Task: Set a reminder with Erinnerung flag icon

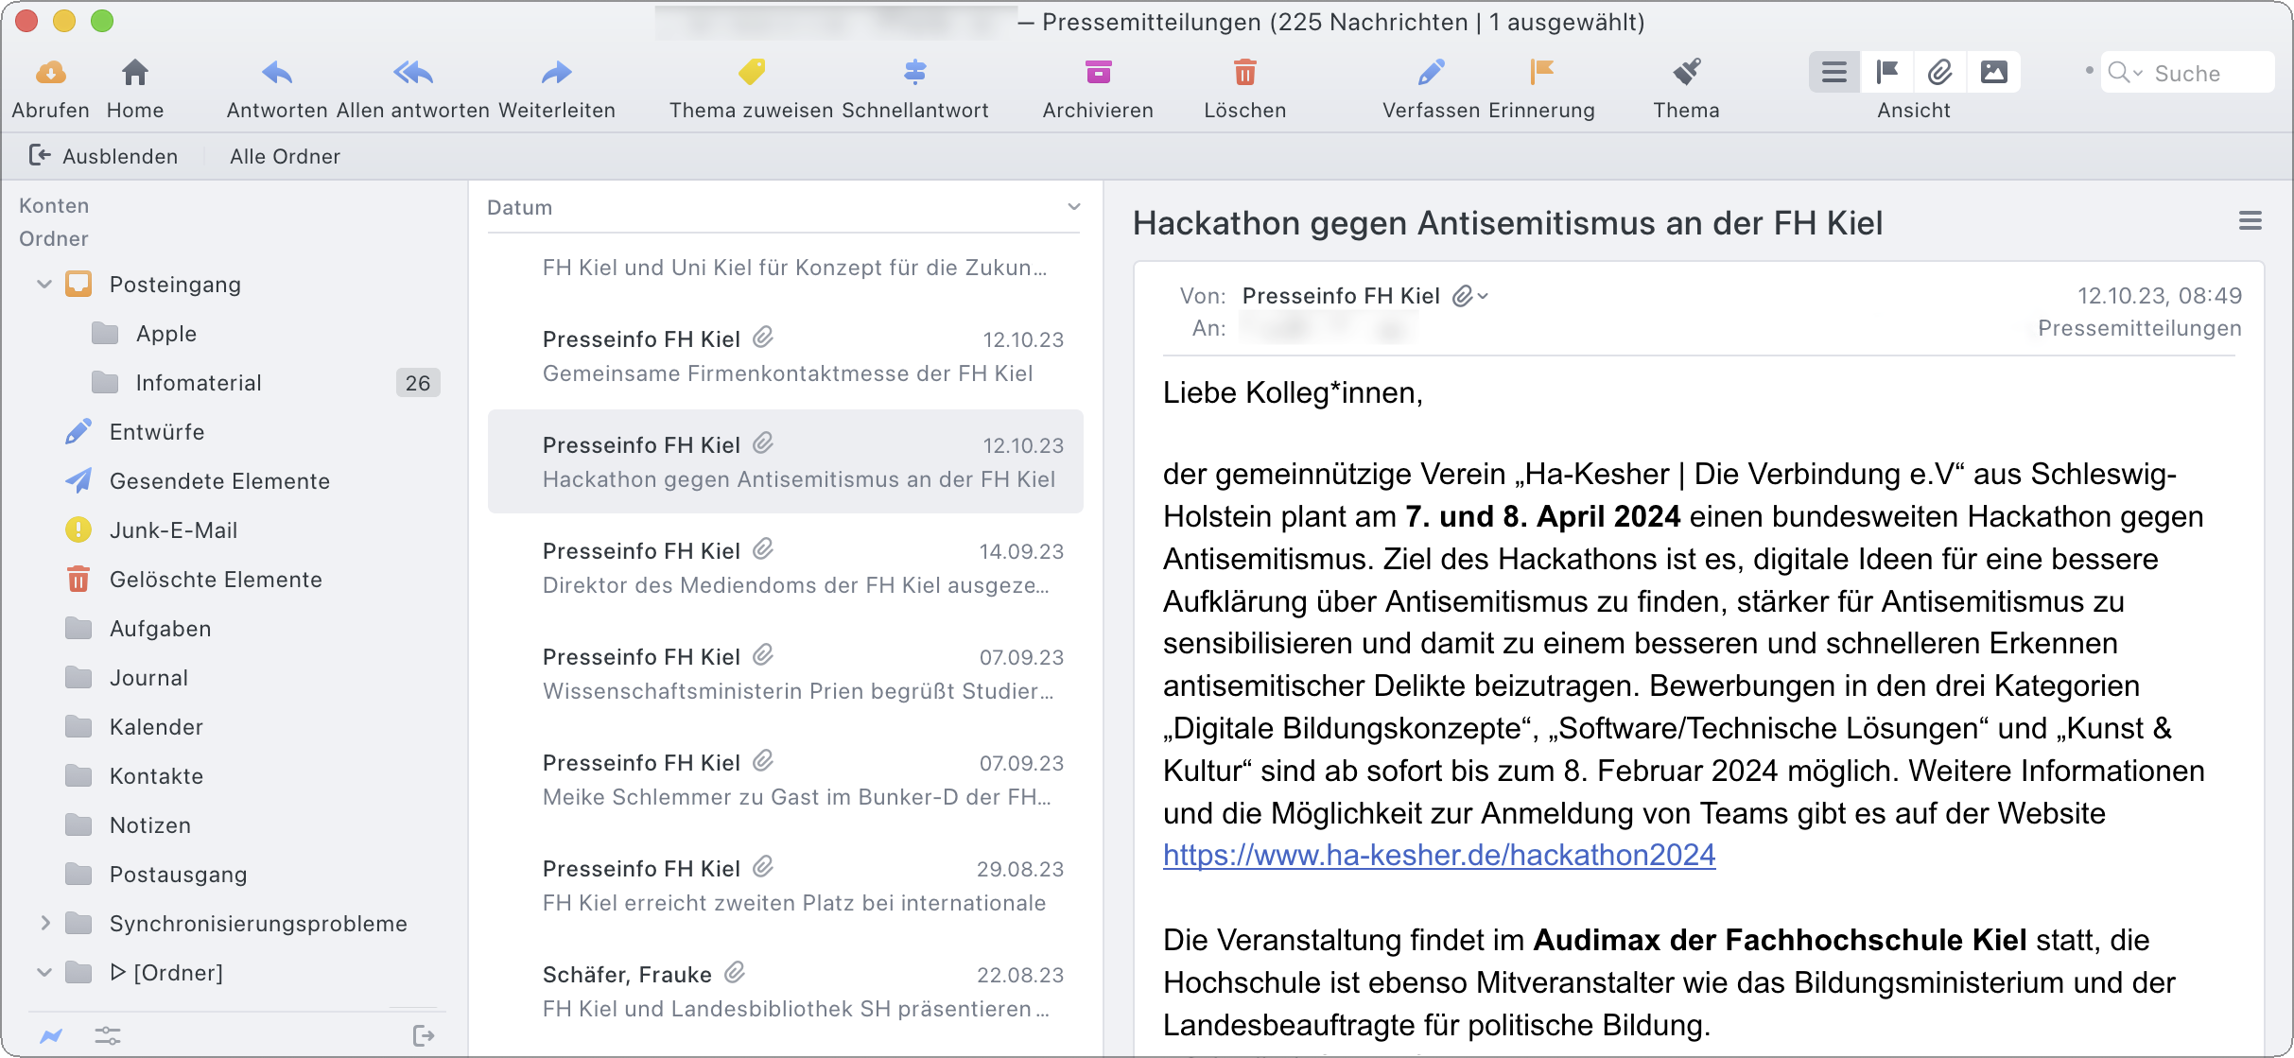Action: [1541, 72]
